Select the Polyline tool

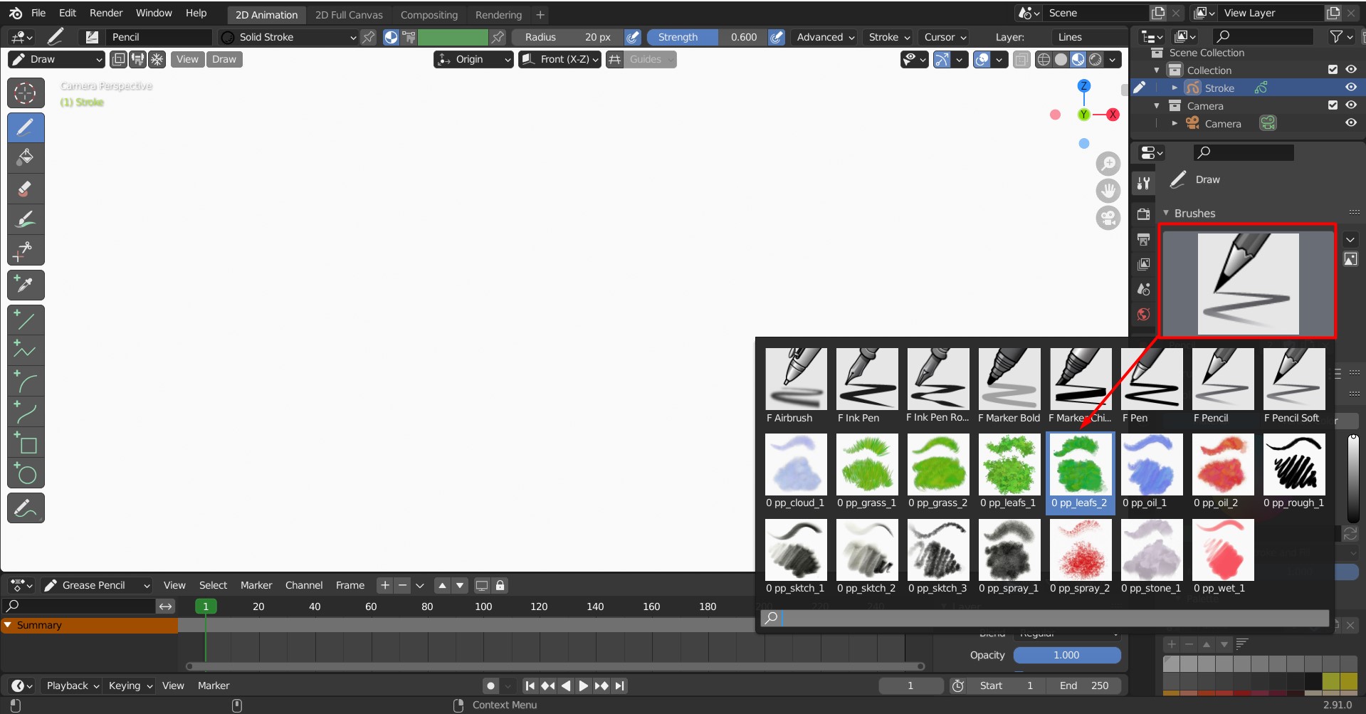click(26, 350)
